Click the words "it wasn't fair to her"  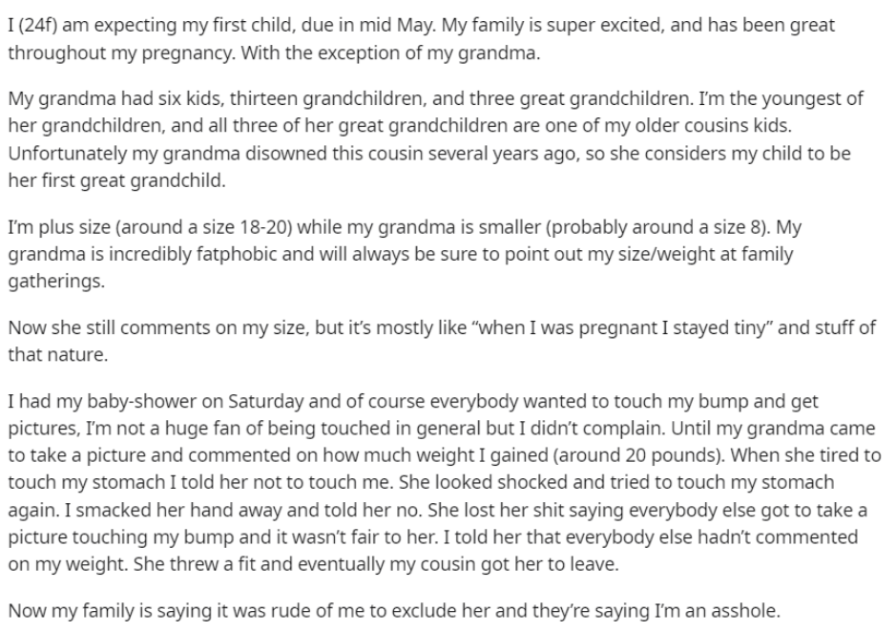349,537
